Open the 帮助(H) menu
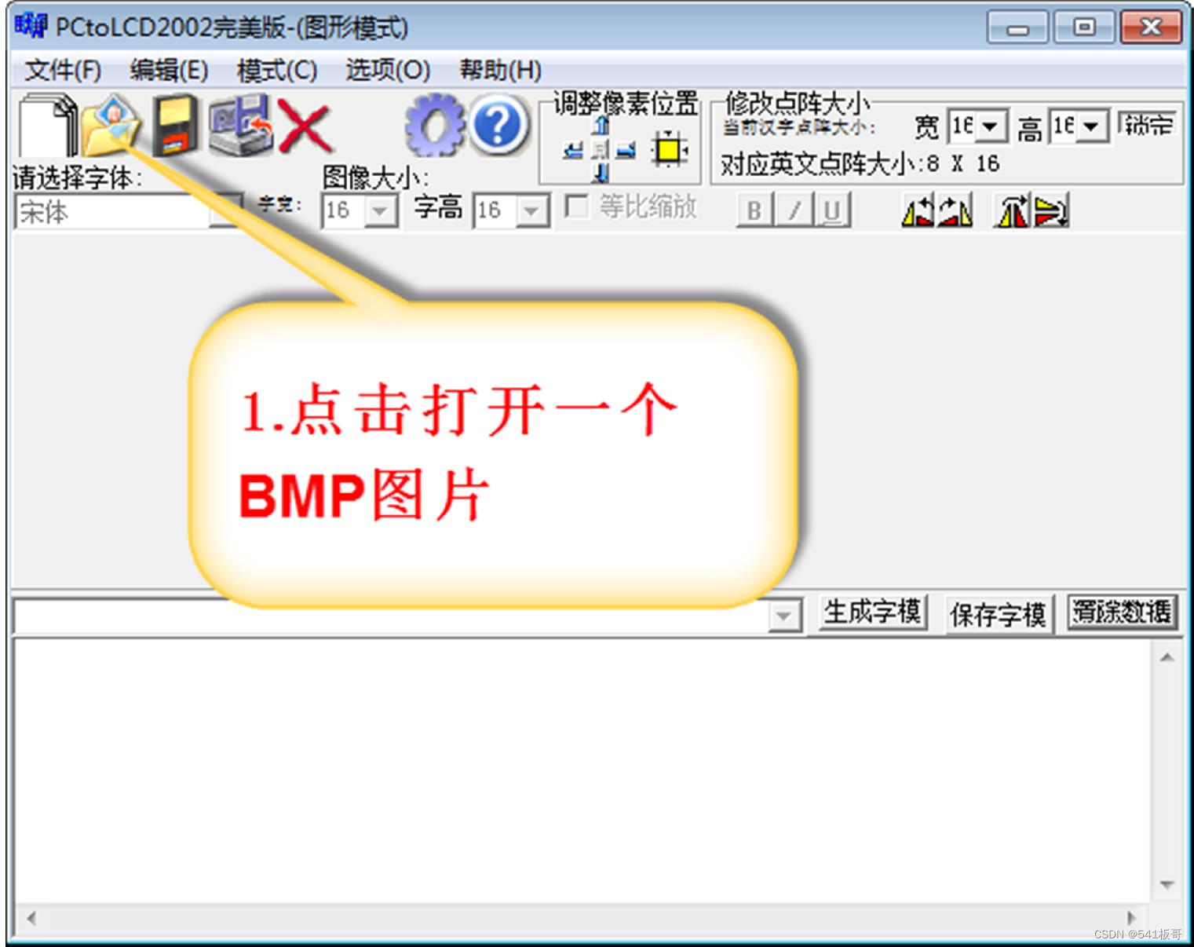 point(501,70)
